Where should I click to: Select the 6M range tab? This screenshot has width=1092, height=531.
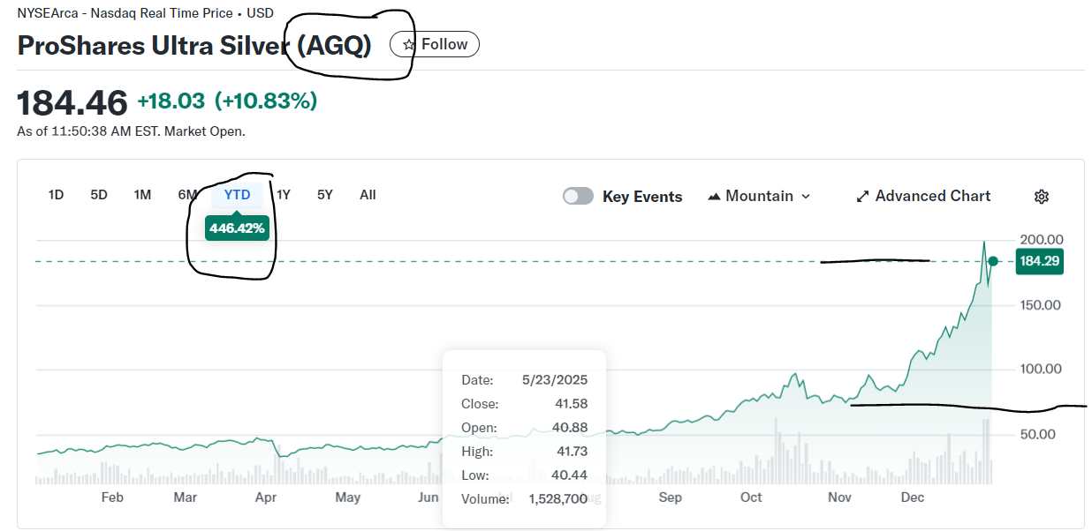(x=186, y=195)
